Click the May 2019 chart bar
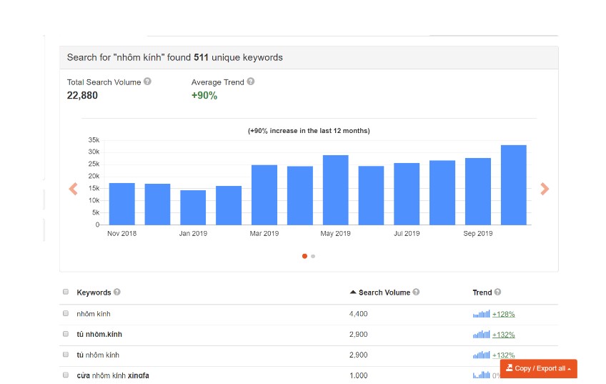Screen dimensions: 606x384 coord(335,189)
